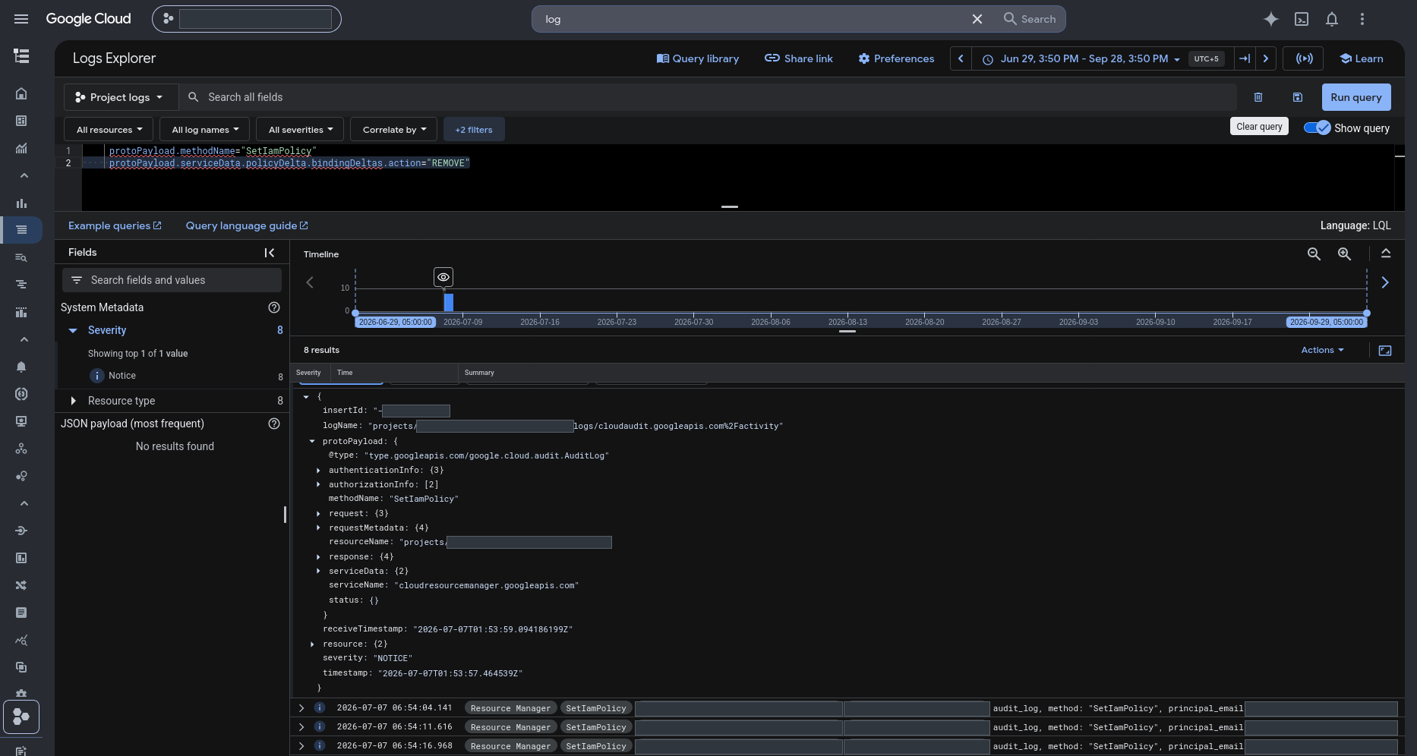Click the +2 filters button

pos(474,130)
